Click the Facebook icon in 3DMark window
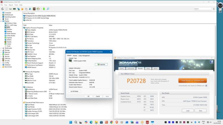Viewport: 223px width, 125px height. [212, 62]
